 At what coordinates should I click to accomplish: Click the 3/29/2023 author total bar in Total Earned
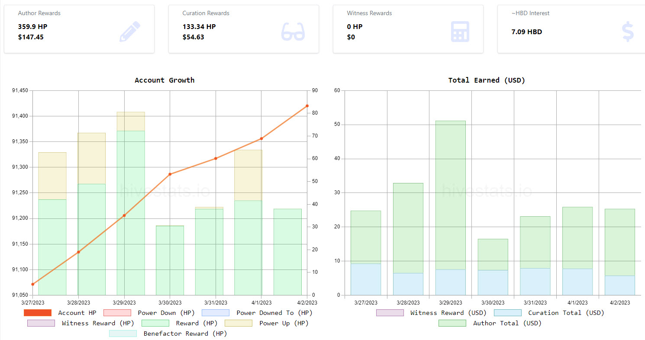click(450, 195)
